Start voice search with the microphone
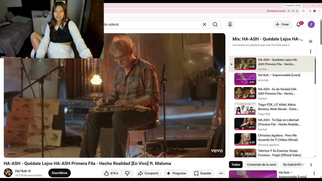This screenshot has width=322, height=181. (x=230, y=24)
